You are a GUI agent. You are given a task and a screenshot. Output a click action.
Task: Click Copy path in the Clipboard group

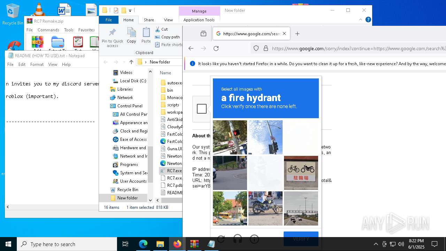(167, 37)
